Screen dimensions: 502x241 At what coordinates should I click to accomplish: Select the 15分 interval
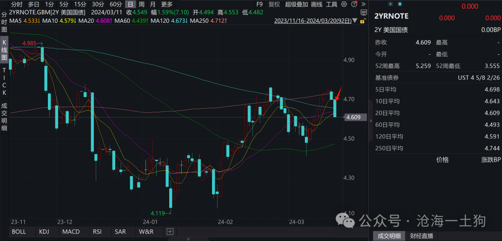[80, 5]
